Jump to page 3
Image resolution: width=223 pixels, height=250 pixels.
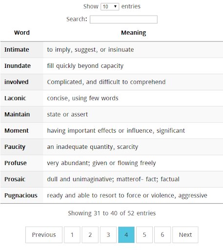(x=108, y=235)
